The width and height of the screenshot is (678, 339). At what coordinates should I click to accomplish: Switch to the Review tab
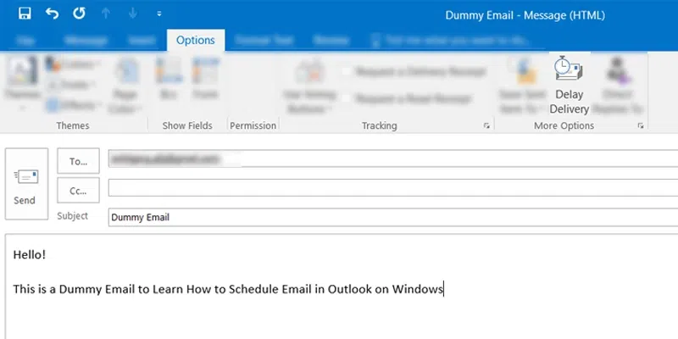(x=331, y=41)
